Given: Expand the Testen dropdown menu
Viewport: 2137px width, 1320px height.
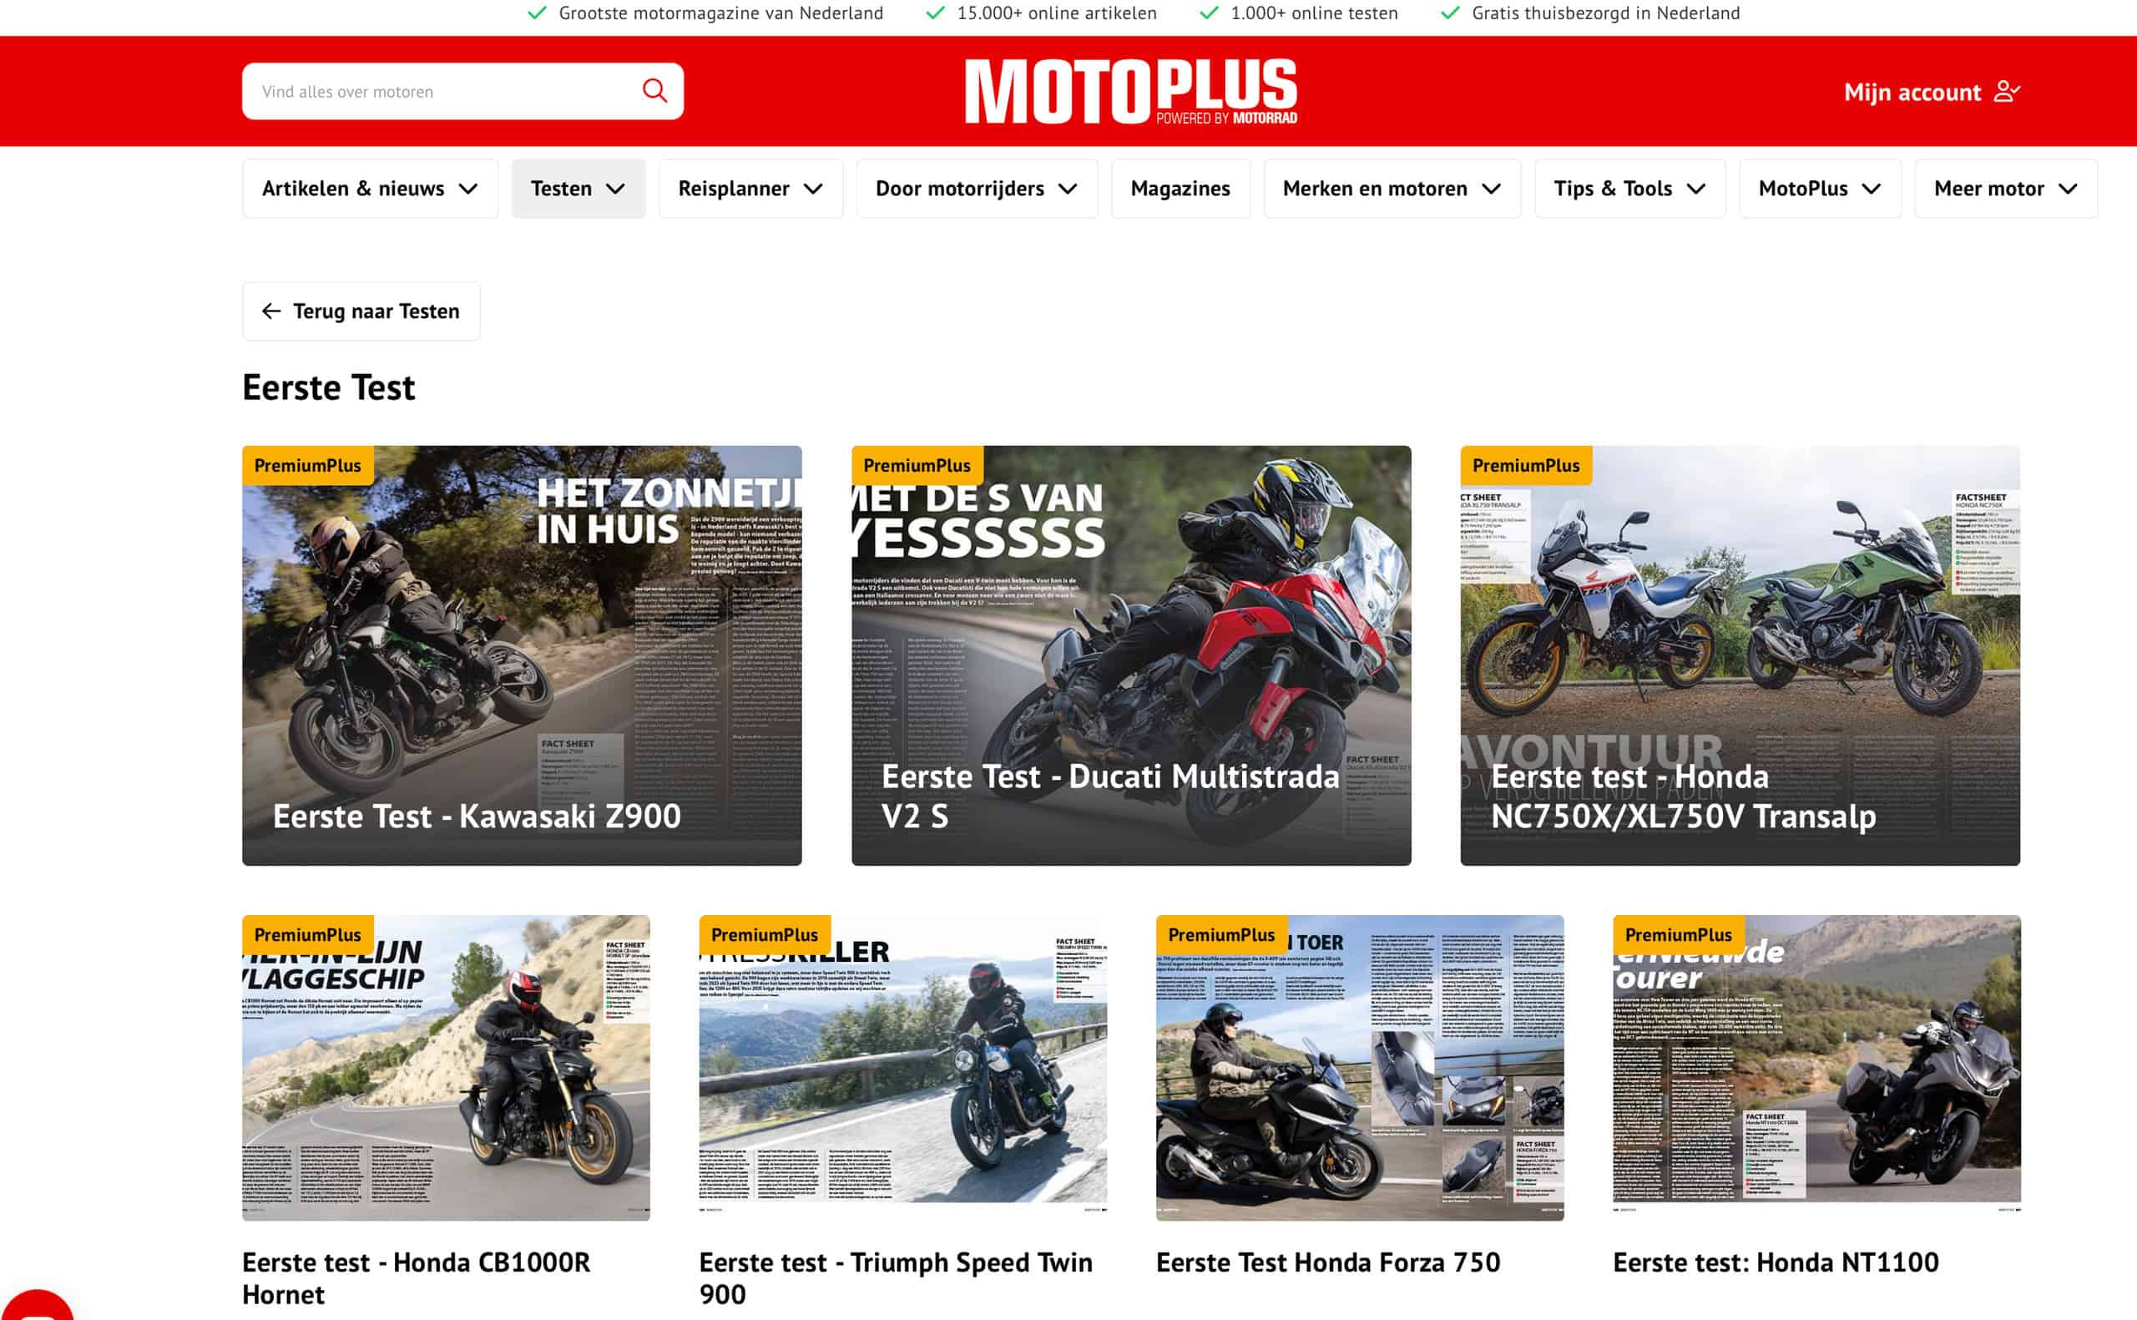Looking at the screenshot, I should click(x=578, y=189).
